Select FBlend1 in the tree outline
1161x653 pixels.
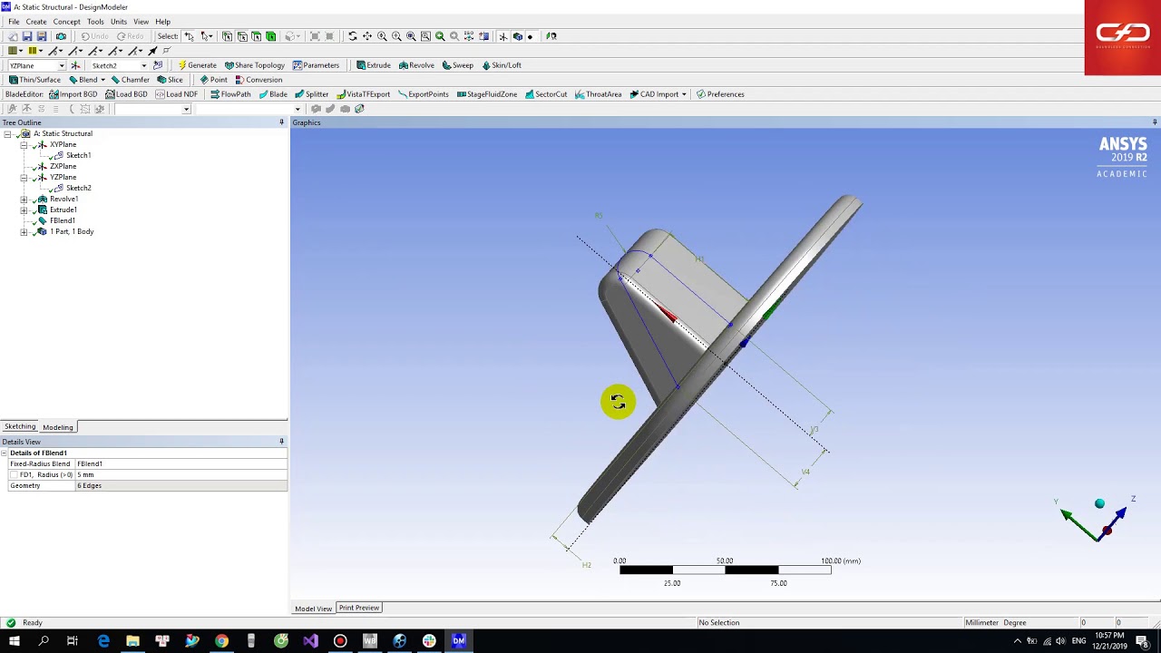coord(63,221)
